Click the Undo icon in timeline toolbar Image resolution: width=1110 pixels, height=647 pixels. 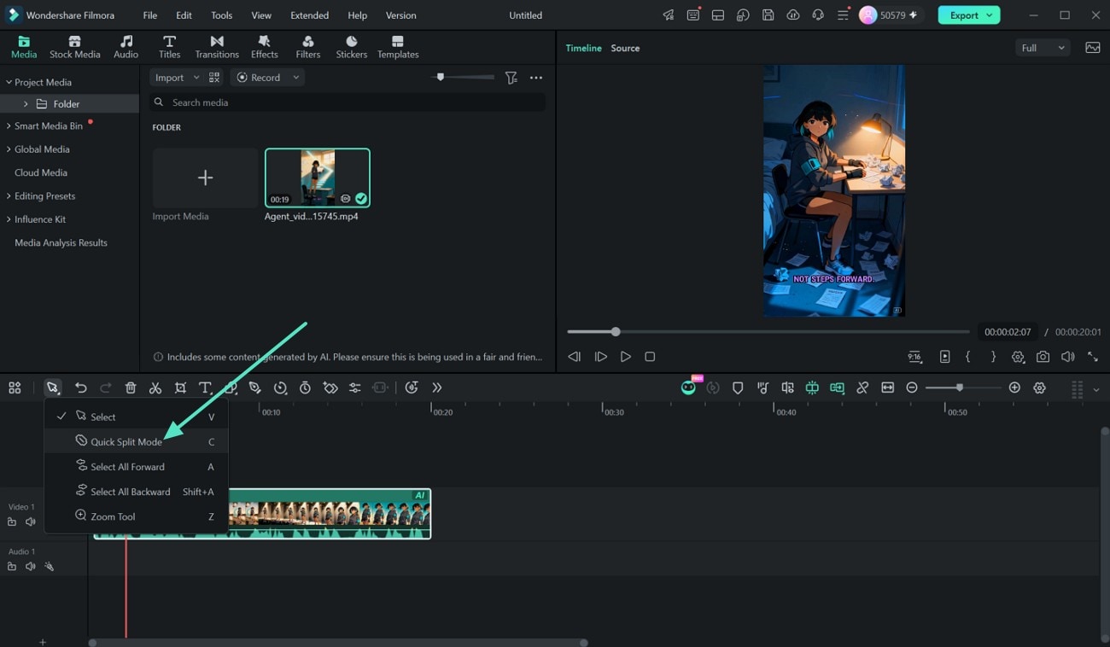(80, 388)
